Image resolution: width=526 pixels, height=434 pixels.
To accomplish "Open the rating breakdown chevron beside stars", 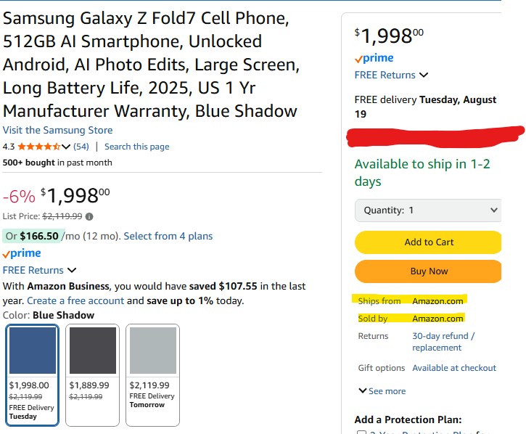I will tap(67, 147).
